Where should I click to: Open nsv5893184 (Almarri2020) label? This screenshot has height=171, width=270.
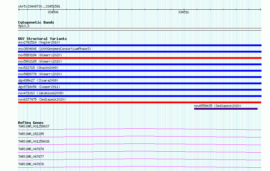click(x=40, y=55)
